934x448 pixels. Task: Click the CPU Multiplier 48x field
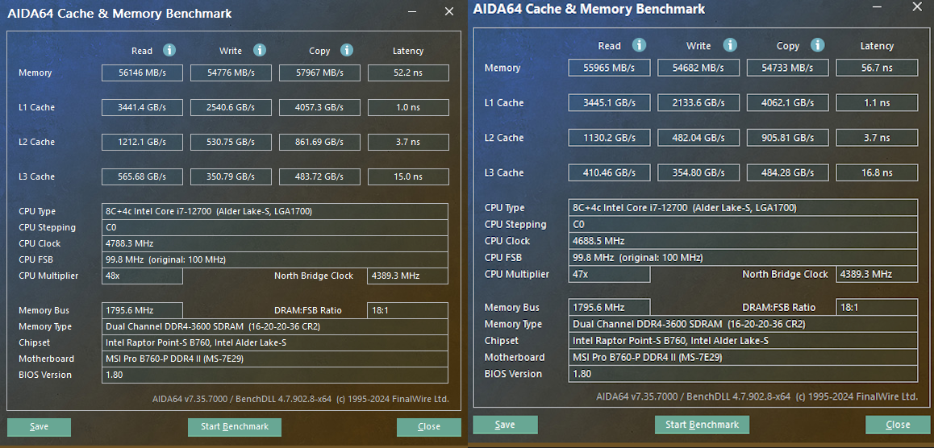pyautogui.click(x=144, y=276)
